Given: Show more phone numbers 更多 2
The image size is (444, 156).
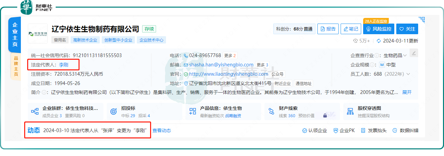Looking at the screenshot, I should [230, 55].
